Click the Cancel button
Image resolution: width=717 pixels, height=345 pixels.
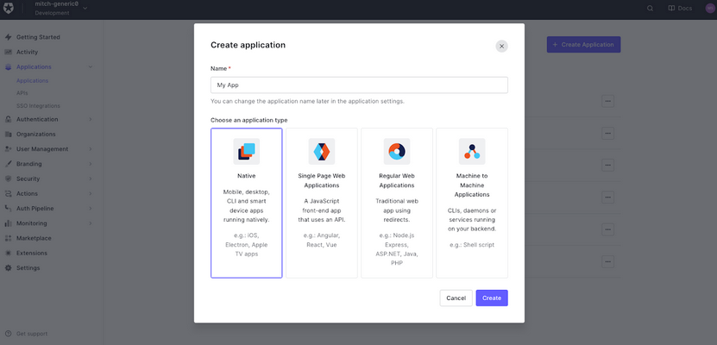456,298
